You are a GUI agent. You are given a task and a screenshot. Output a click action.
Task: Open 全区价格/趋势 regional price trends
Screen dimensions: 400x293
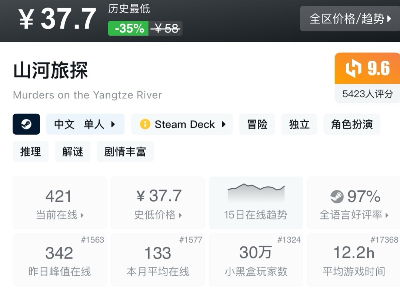pos(350,18)
